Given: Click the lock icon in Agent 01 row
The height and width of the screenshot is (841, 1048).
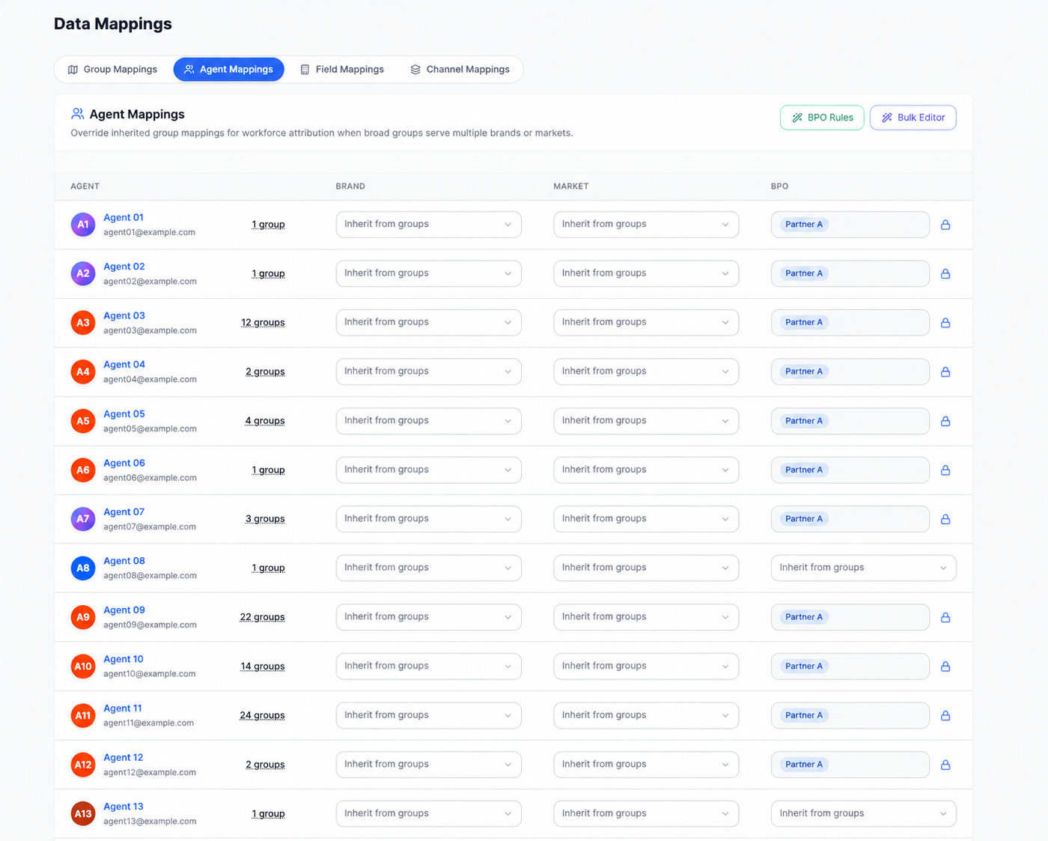Looking at the screenshot, I should click(x=945, y=225).
